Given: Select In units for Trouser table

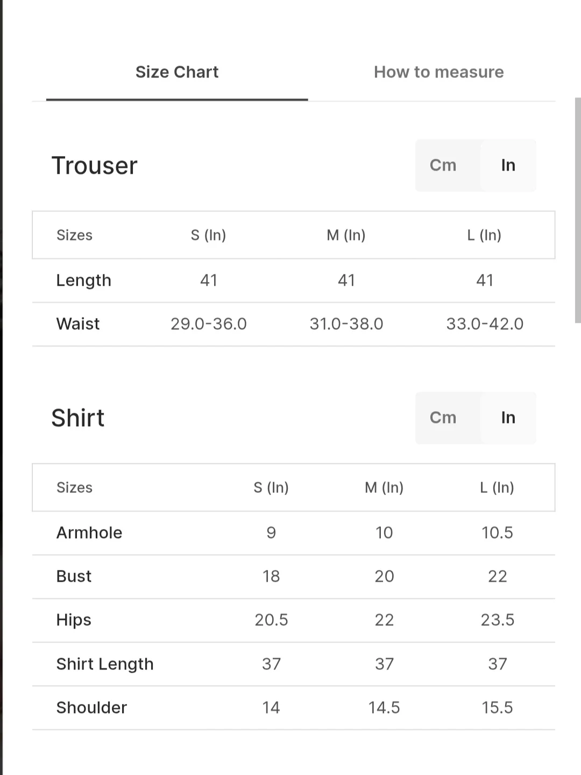Looking at the screenshot, I should pos(508,165).
